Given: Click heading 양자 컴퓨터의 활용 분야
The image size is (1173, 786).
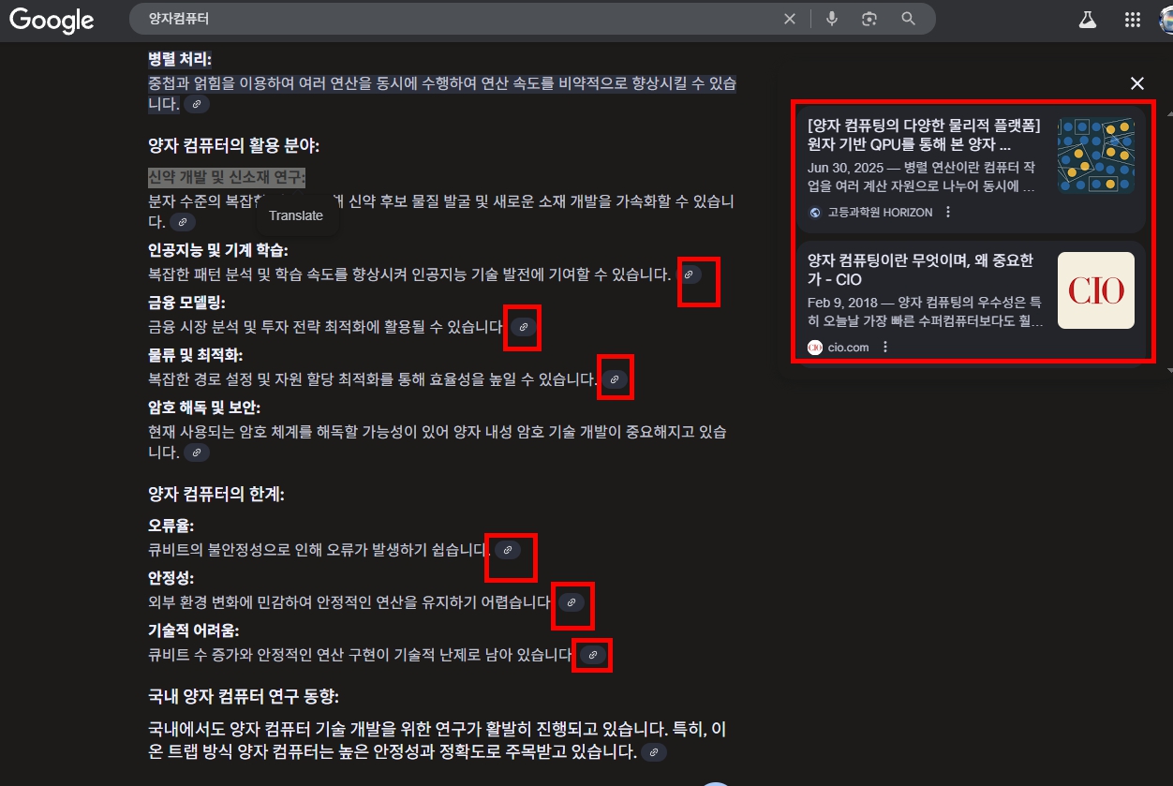Looking at the screenshot, I should click(234, 146).
